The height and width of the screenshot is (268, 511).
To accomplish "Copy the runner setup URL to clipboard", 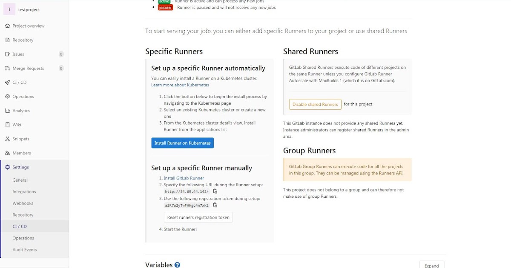I will click(215, 191).
